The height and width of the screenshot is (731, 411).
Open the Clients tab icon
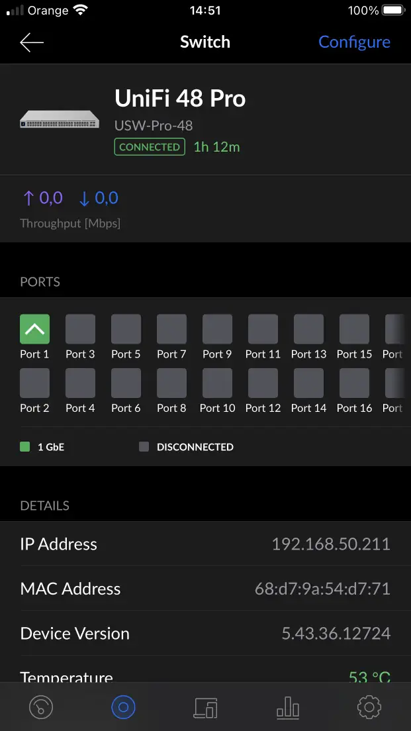point(205,707)
